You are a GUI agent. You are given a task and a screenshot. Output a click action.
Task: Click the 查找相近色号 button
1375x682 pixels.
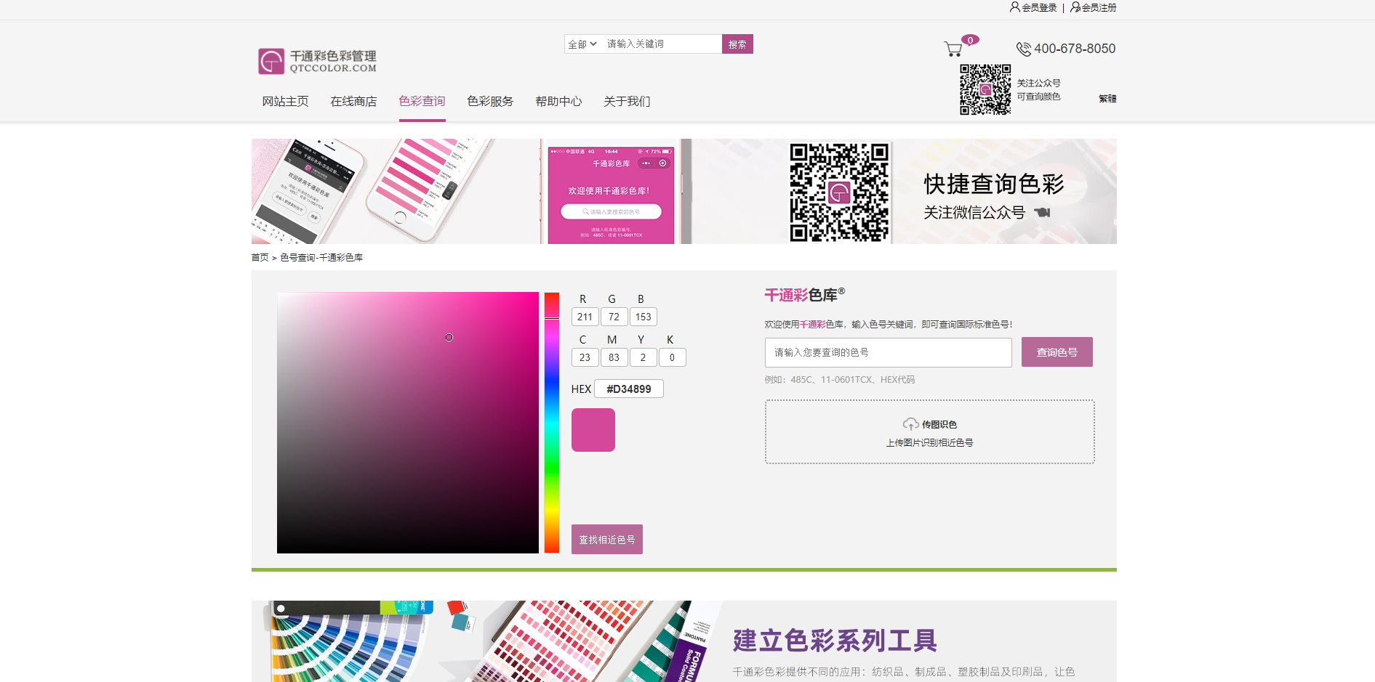pos(607,540)
